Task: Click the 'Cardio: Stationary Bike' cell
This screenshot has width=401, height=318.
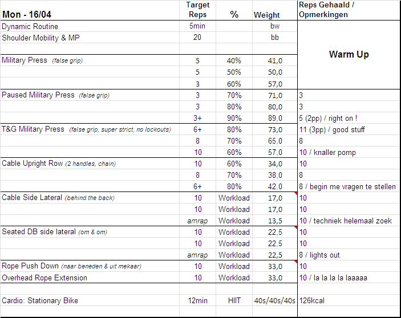Action: click(40, 300)
